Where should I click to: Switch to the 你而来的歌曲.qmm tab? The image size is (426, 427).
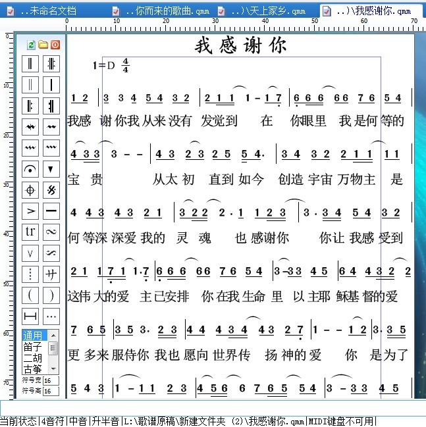pos(161,11)
